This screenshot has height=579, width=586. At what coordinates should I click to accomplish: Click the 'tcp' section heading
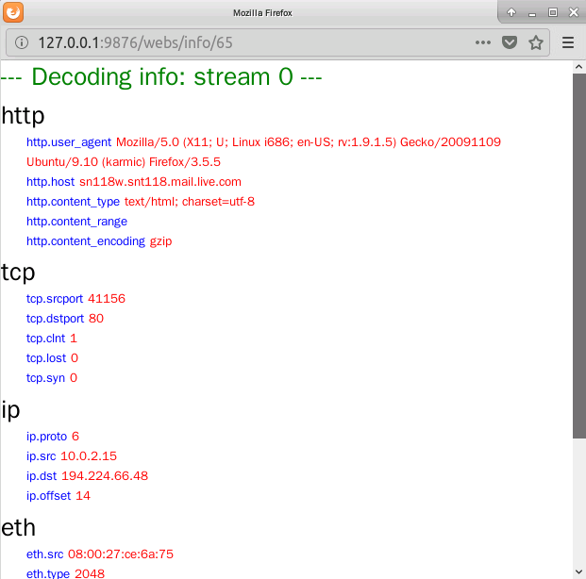click(18, 273)
